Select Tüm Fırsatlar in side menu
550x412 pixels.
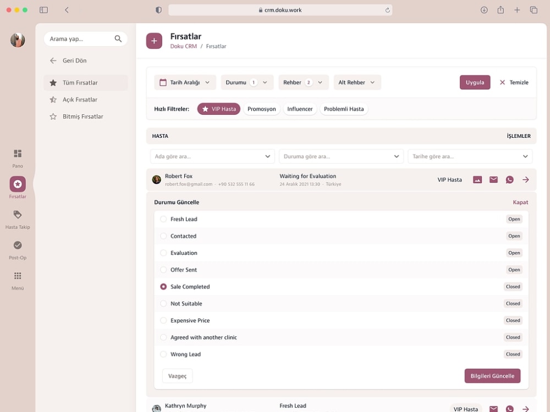(86, 83)
